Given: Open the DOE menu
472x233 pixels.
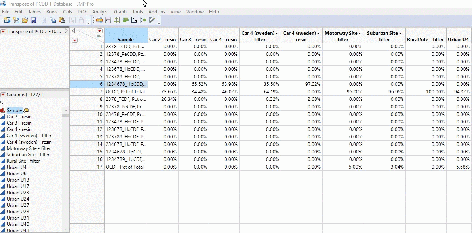Looking at the screenshot, I should point(82,12).
